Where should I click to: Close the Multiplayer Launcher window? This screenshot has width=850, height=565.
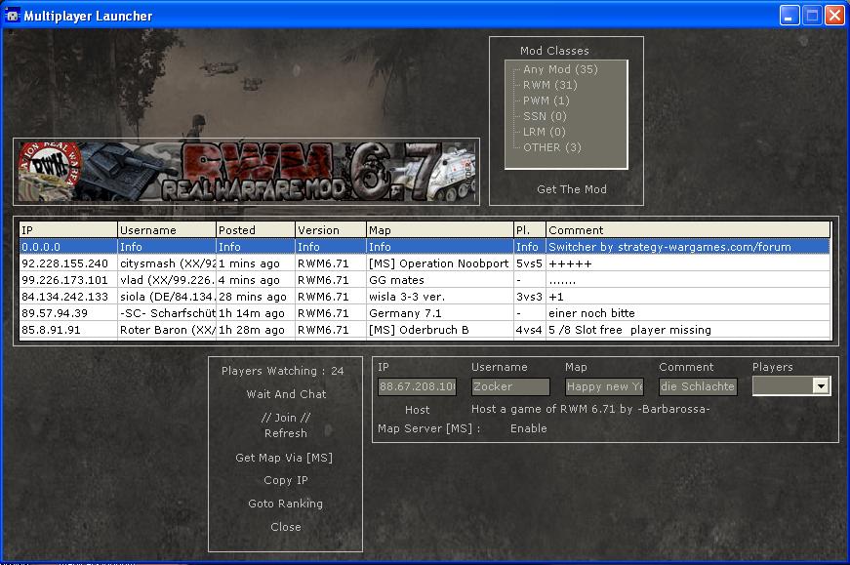click(x=834, y=16)
